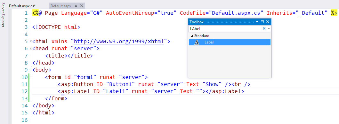Collapse the Standard group in Toolbox
Image resolution: width=339 pixels, height=124 pixels.
pyautogui.click(x=191, y=36)
